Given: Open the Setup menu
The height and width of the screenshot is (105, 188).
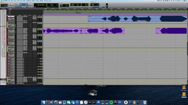Looking at the screenshot, I should click(37, 1).
